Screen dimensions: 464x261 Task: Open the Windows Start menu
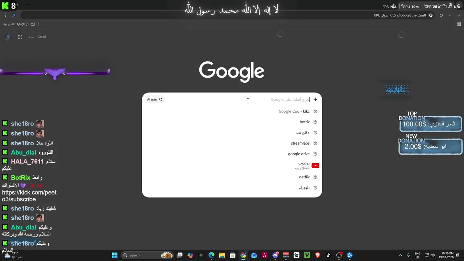[x=115, y=255]
